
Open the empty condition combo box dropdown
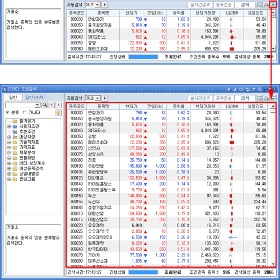point(38,105)
